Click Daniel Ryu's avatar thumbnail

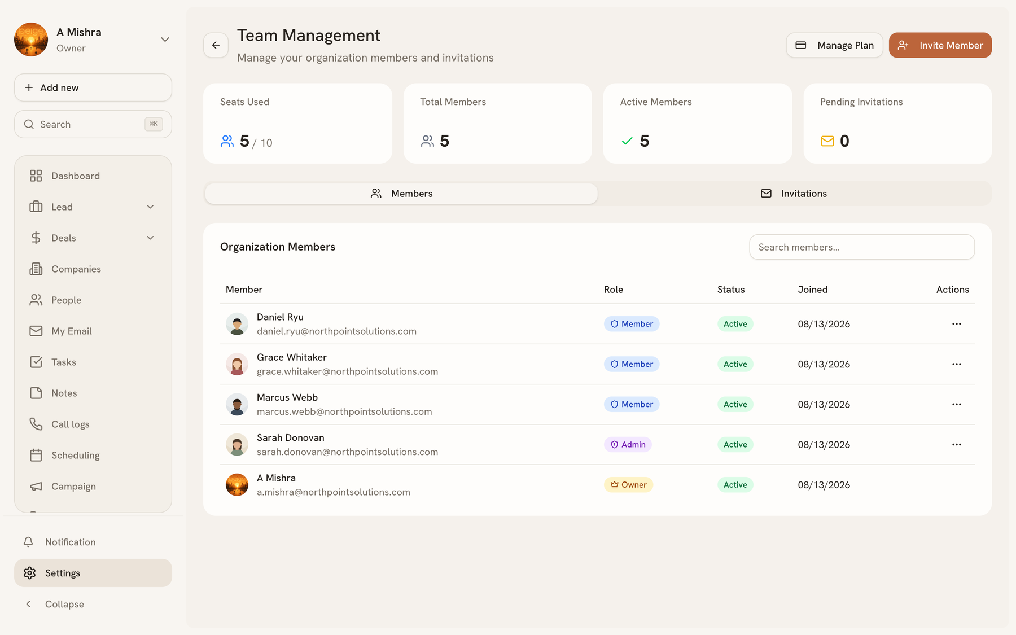pos(237,324)
